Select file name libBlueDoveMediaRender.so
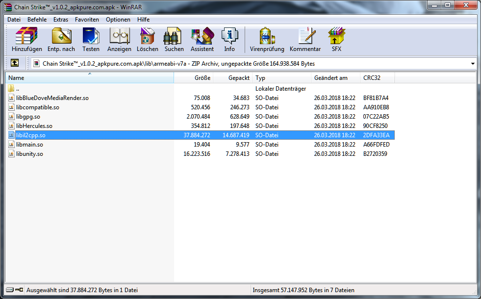 click(52, 98)
